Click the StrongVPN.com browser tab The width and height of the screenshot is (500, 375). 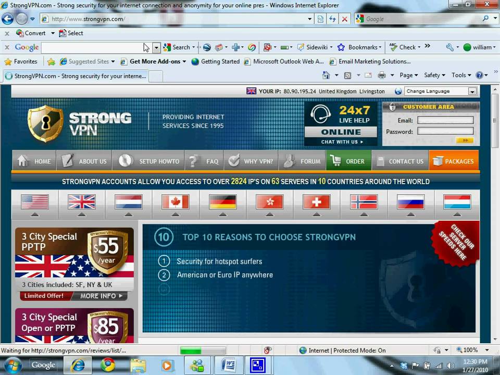[x=75, y=76]
